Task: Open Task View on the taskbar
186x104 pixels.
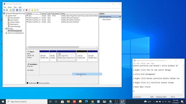Action: (56, 101)
